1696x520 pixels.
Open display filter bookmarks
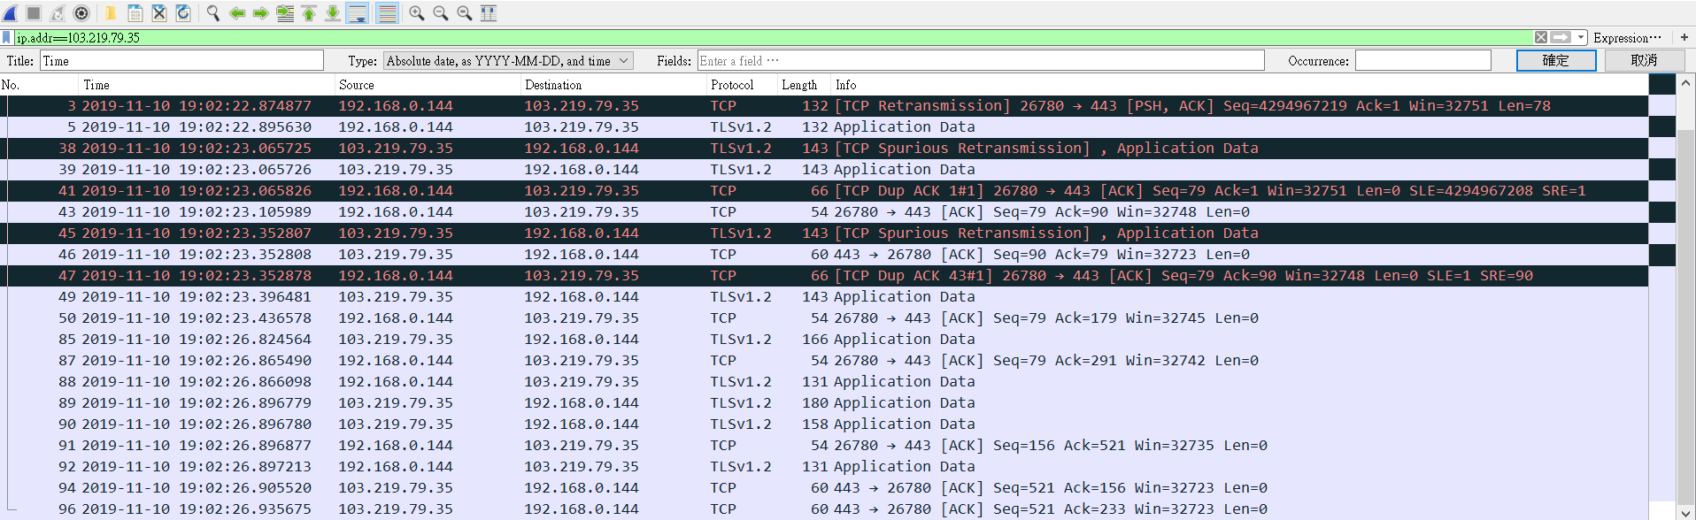[7, 37]
